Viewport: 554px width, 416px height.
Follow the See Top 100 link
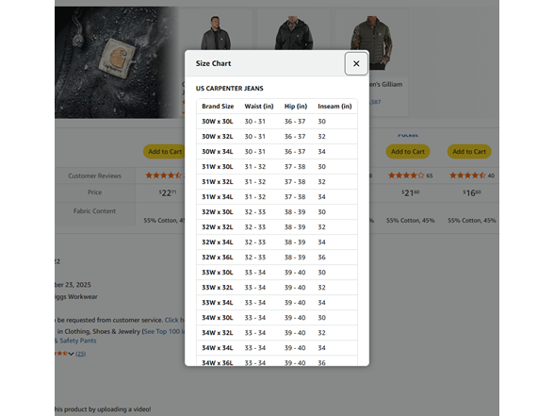click(x=164, y=331)
